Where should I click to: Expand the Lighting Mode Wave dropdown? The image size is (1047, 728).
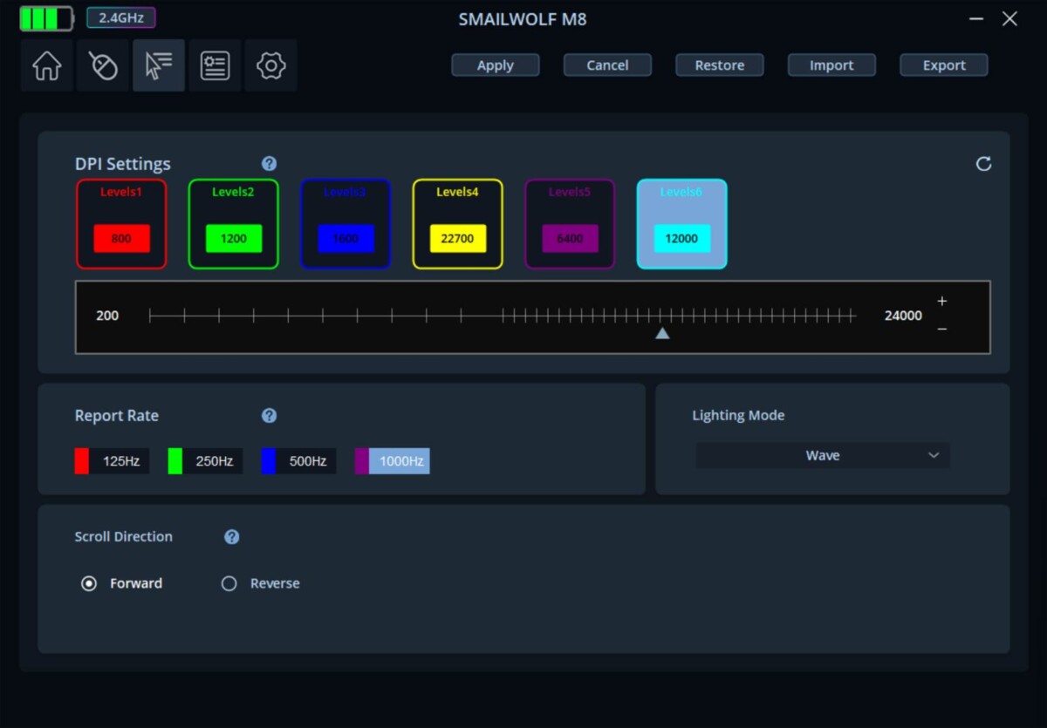pos(822,456)
